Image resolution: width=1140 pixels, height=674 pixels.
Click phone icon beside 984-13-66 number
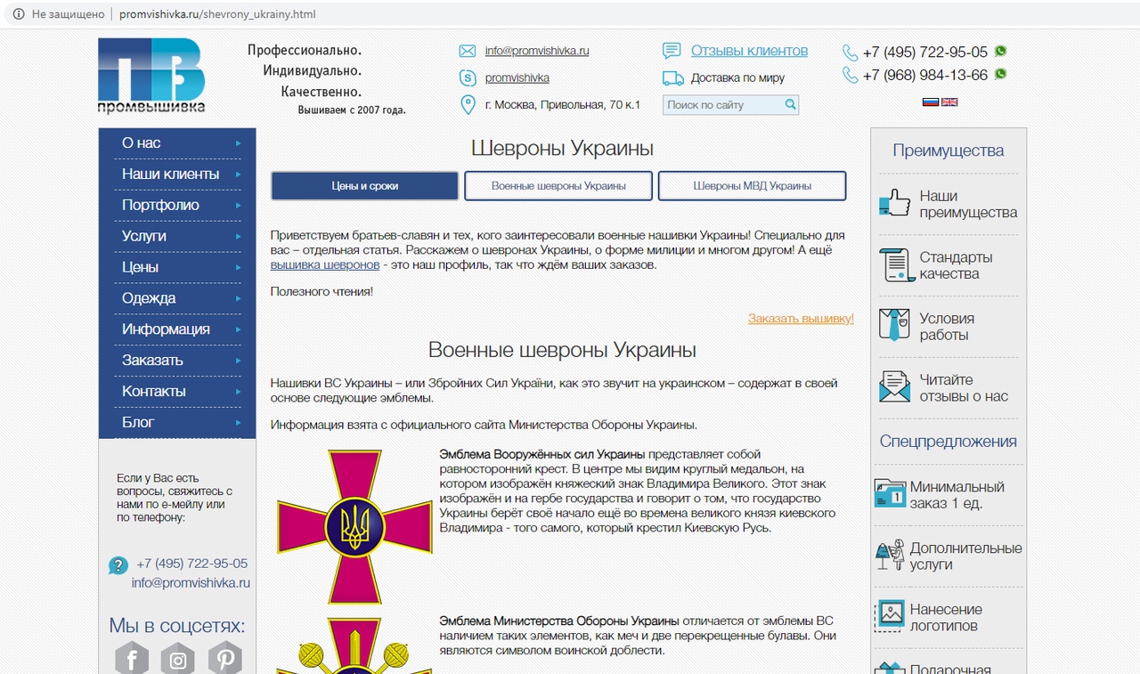tap(851, 76)
